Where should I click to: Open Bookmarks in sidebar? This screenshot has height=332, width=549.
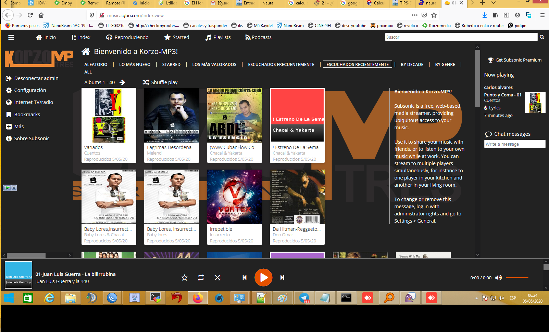23,115
